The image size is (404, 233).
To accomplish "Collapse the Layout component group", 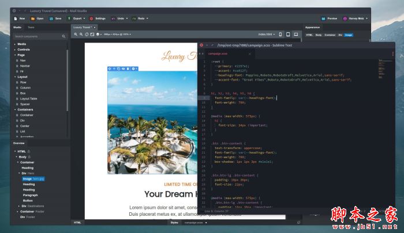I will point(16,77).
